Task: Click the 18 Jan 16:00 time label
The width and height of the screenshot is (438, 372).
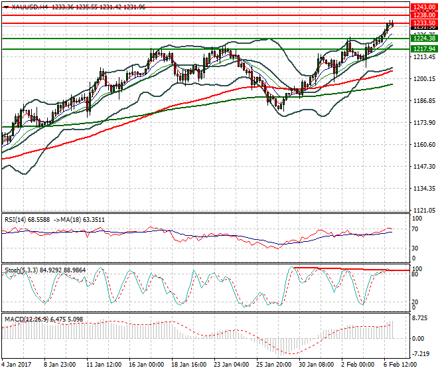Action: pos(188,365)
